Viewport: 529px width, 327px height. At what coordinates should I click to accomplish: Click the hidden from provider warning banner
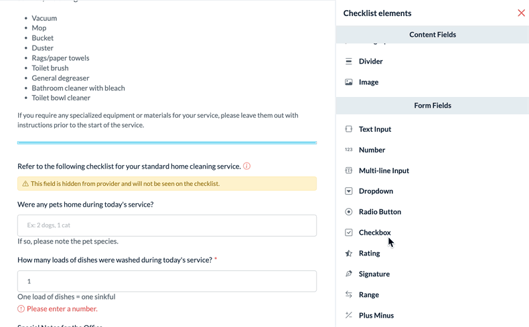pos(167,183)
